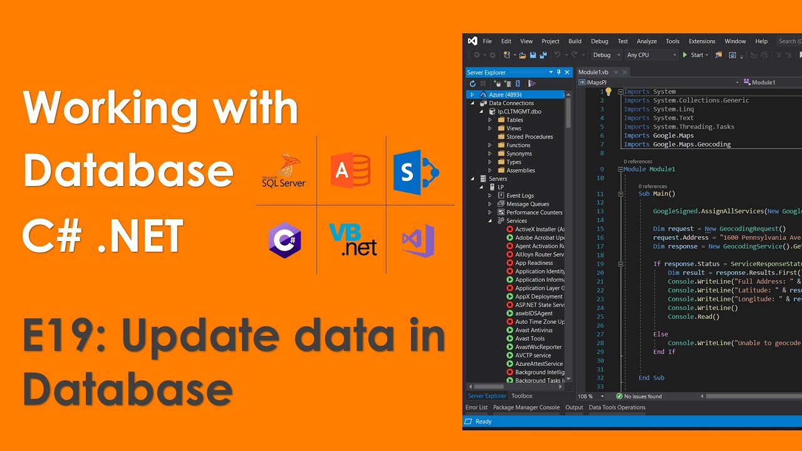The height and width of the screenshot is (451, 802).
Task: Click the Refresh icon in Server Explorer
Action: pos(472,83)
